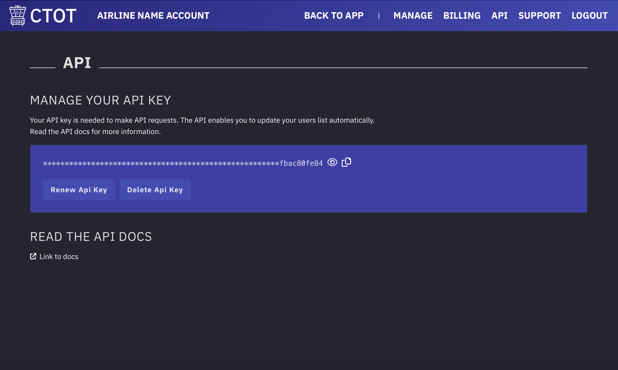Click LOGOUT to sign out
618x370 pixels.
pos(589,15)
